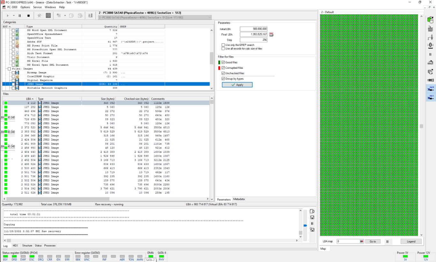436x262 pixels.
Task: Click the Apply button
Action: pos(237,85)
